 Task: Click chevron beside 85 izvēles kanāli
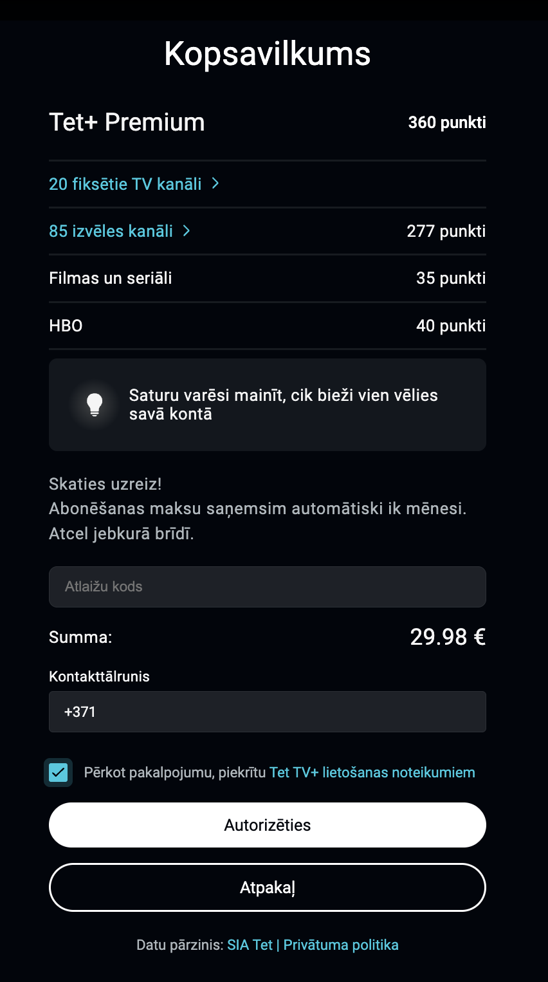(187, 230)
